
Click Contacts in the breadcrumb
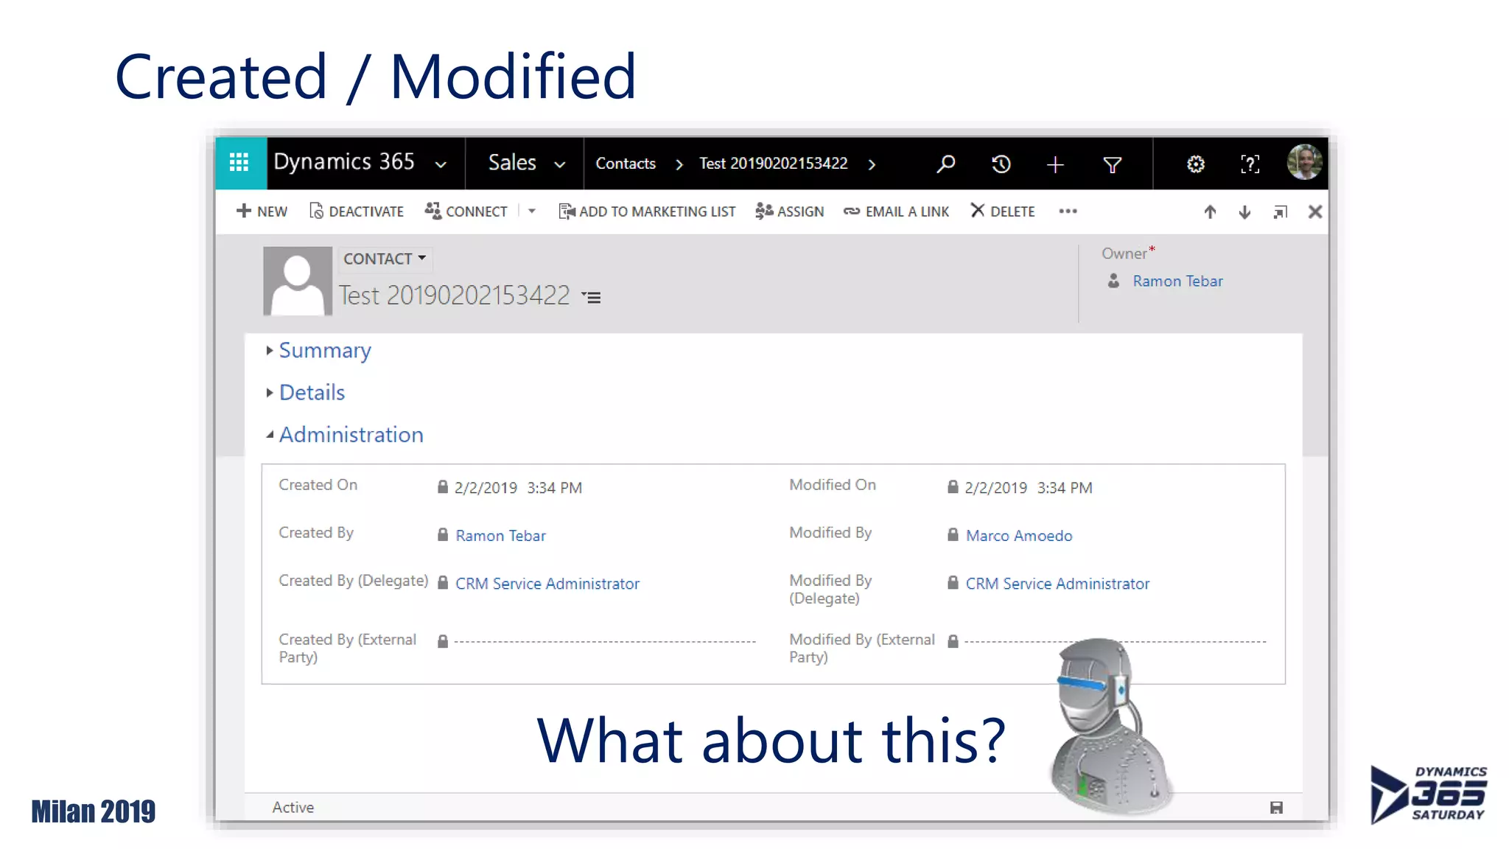point(625,164)
